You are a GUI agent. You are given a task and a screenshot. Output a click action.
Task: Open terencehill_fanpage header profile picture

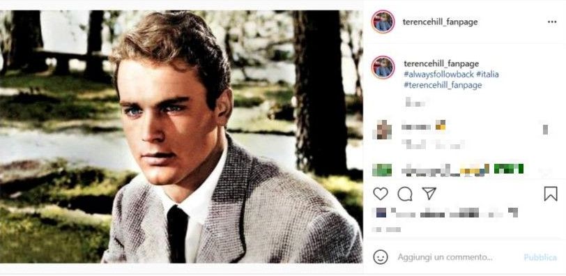point(383,22)
